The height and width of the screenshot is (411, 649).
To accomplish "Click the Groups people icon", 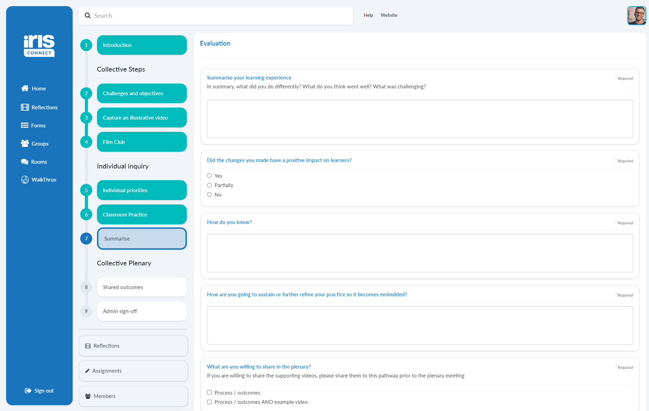I will click(25, 144).
